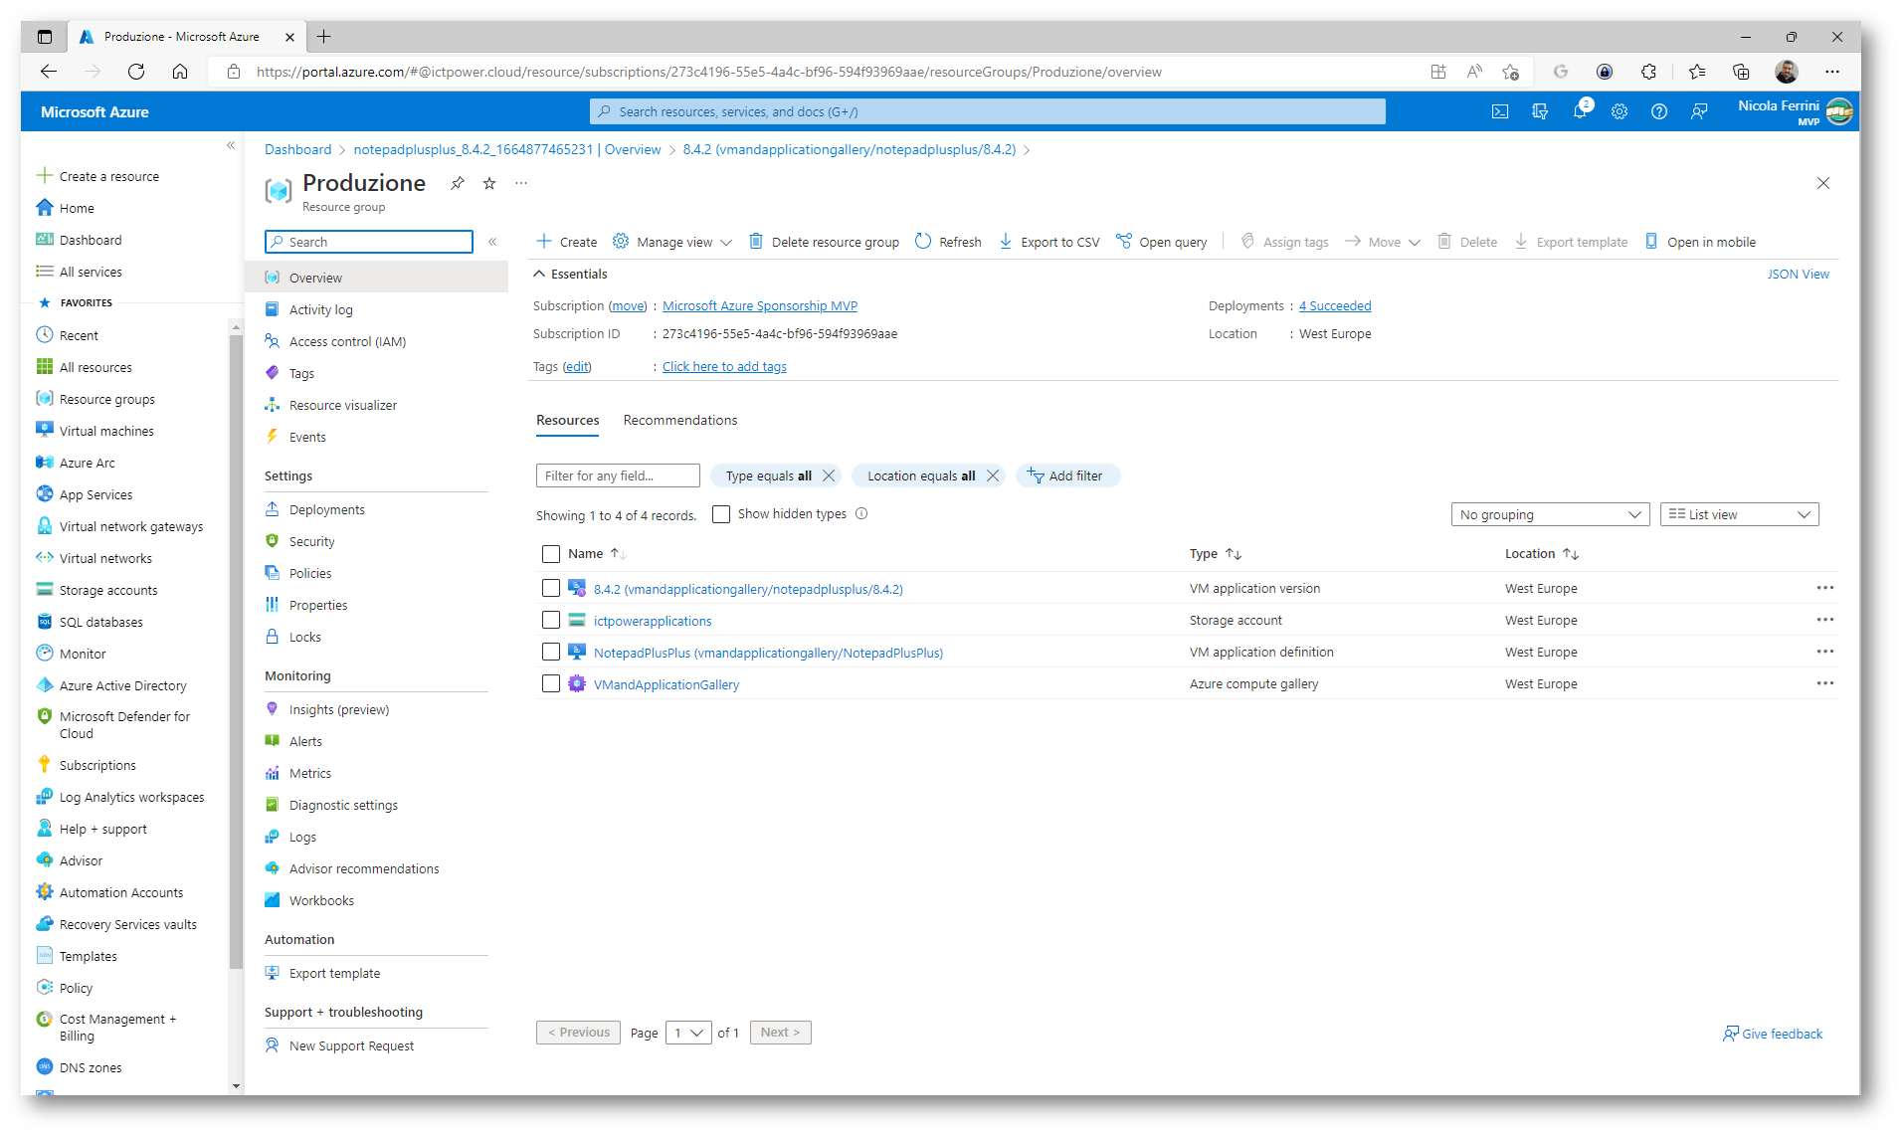Click the resource menu Search box
The image size is (1903, 1137).
369,242
